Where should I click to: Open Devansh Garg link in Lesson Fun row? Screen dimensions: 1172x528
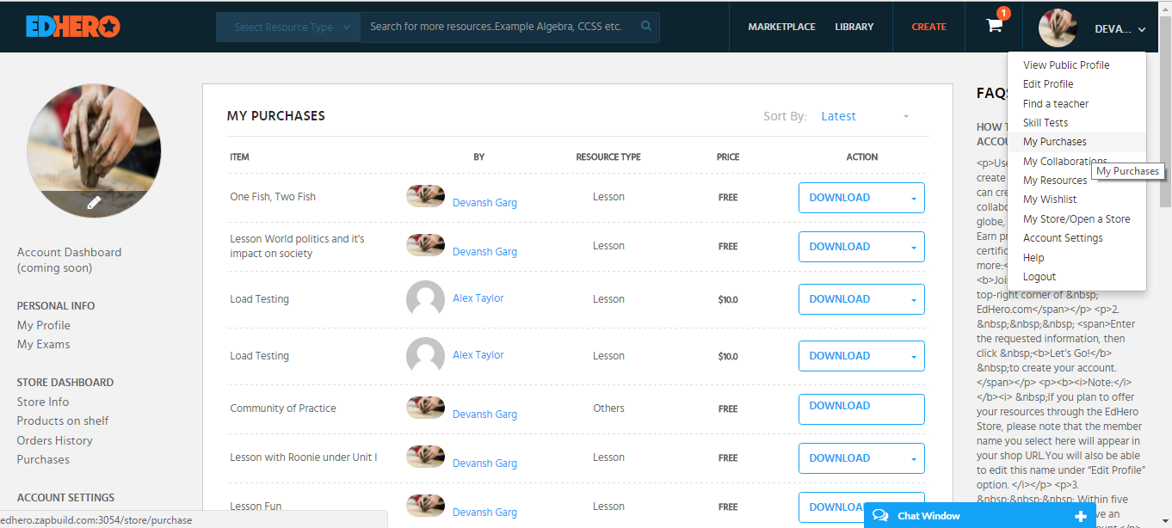click(x=484, y=513)
